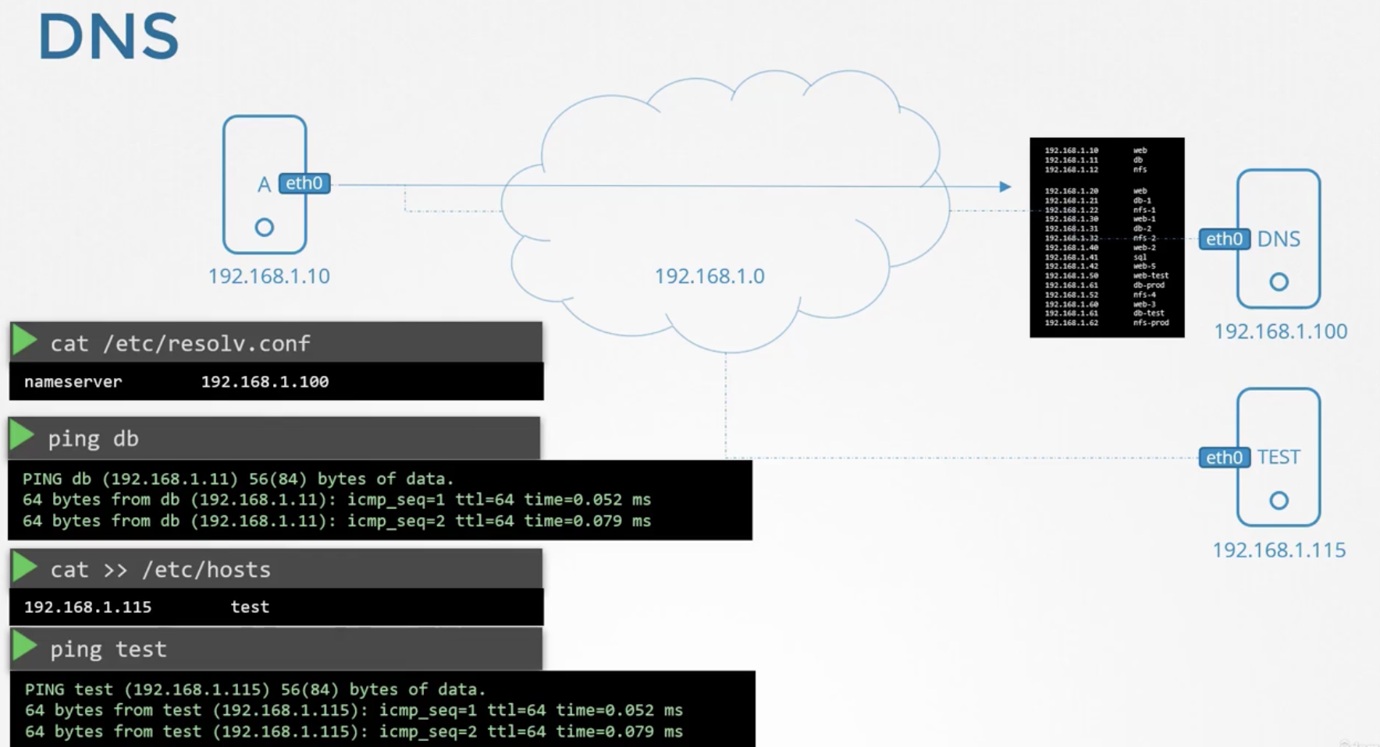Click the DNS server address 192.168.1.100 label

[x=1281, y=331]
